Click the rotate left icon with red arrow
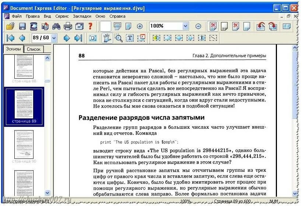The height and width of the screenshot is (207, 302). (x=261, y=26)
